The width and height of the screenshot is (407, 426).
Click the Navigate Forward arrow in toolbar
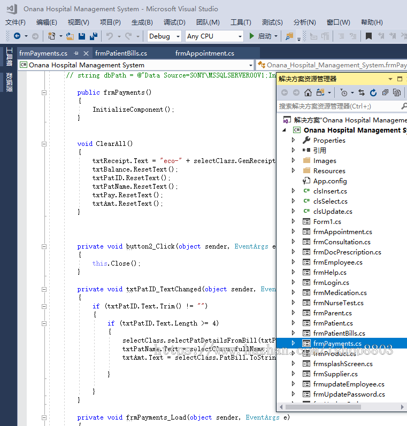[x=35, y=36]
